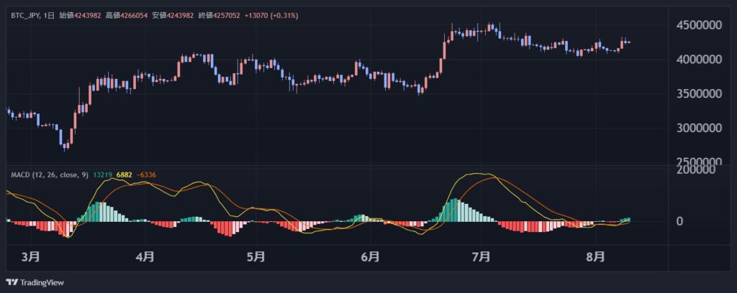Image resolution: width=737 pixels, height=293 pixels.
Task: Click the 7月 label on time axis
Action: [480, 256]
